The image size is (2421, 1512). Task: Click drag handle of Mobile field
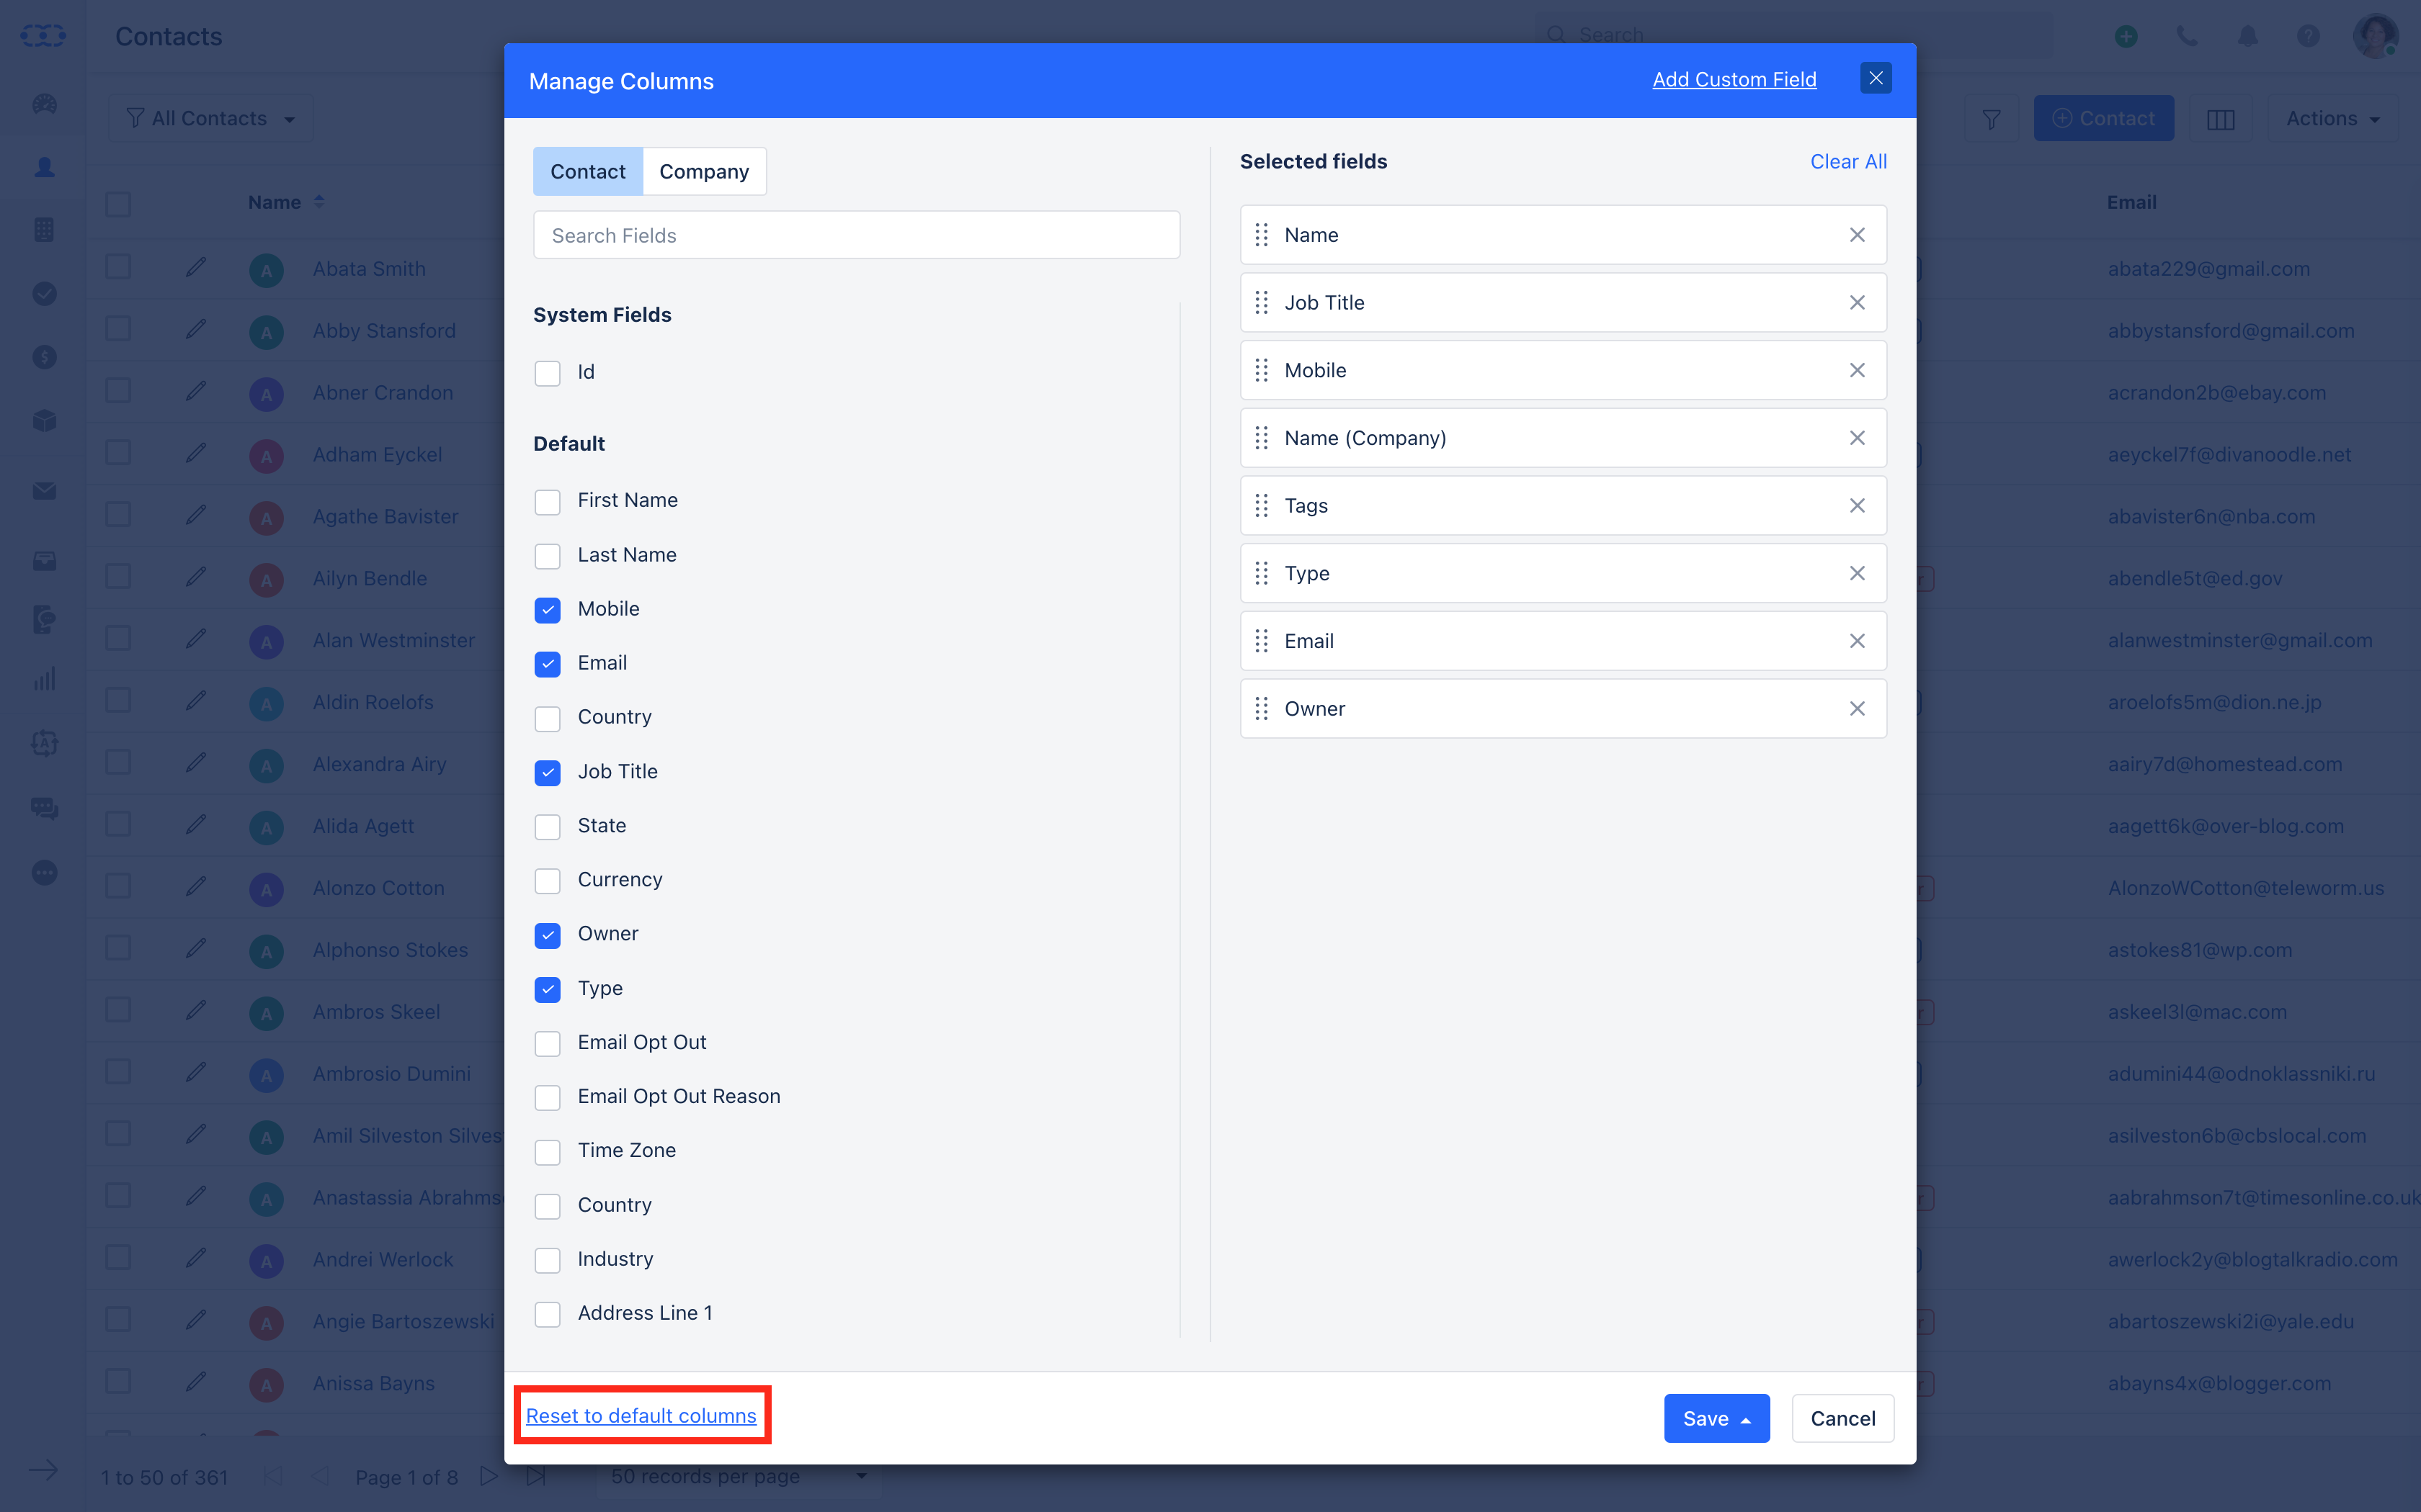(x=1262, y=370)
